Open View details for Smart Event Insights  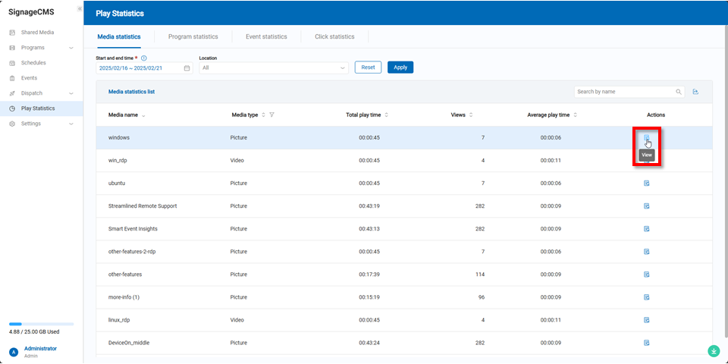pos(647,229)
